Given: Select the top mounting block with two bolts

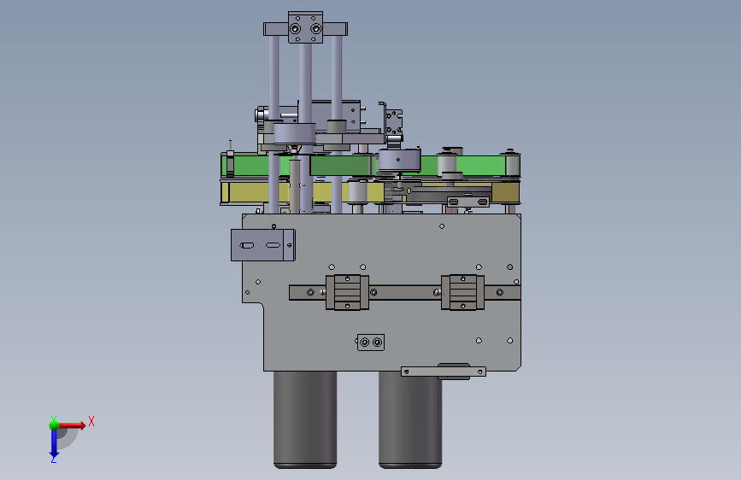Looking at the screenshot, I should (x=305, y=28).
